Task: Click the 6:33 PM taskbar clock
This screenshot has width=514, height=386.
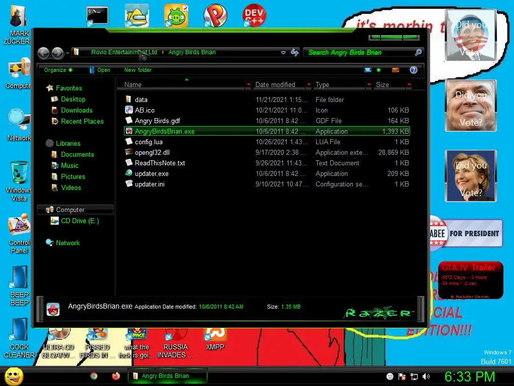Action: (470, 376)
